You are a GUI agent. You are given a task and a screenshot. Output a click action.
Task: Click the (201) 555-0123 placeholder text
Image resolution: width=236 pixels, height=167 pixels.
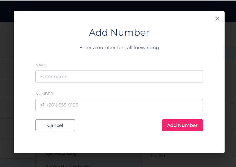[63, 105]
